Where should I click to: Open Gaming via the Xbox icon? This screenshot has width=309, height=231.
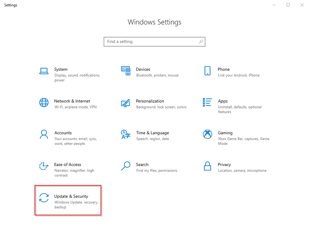[207, 135]
